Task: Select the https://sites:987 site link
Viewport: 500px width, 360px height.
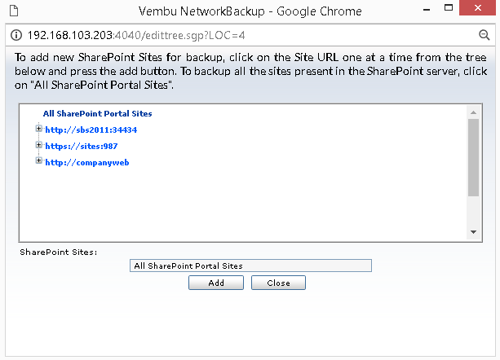Action: 82,146
